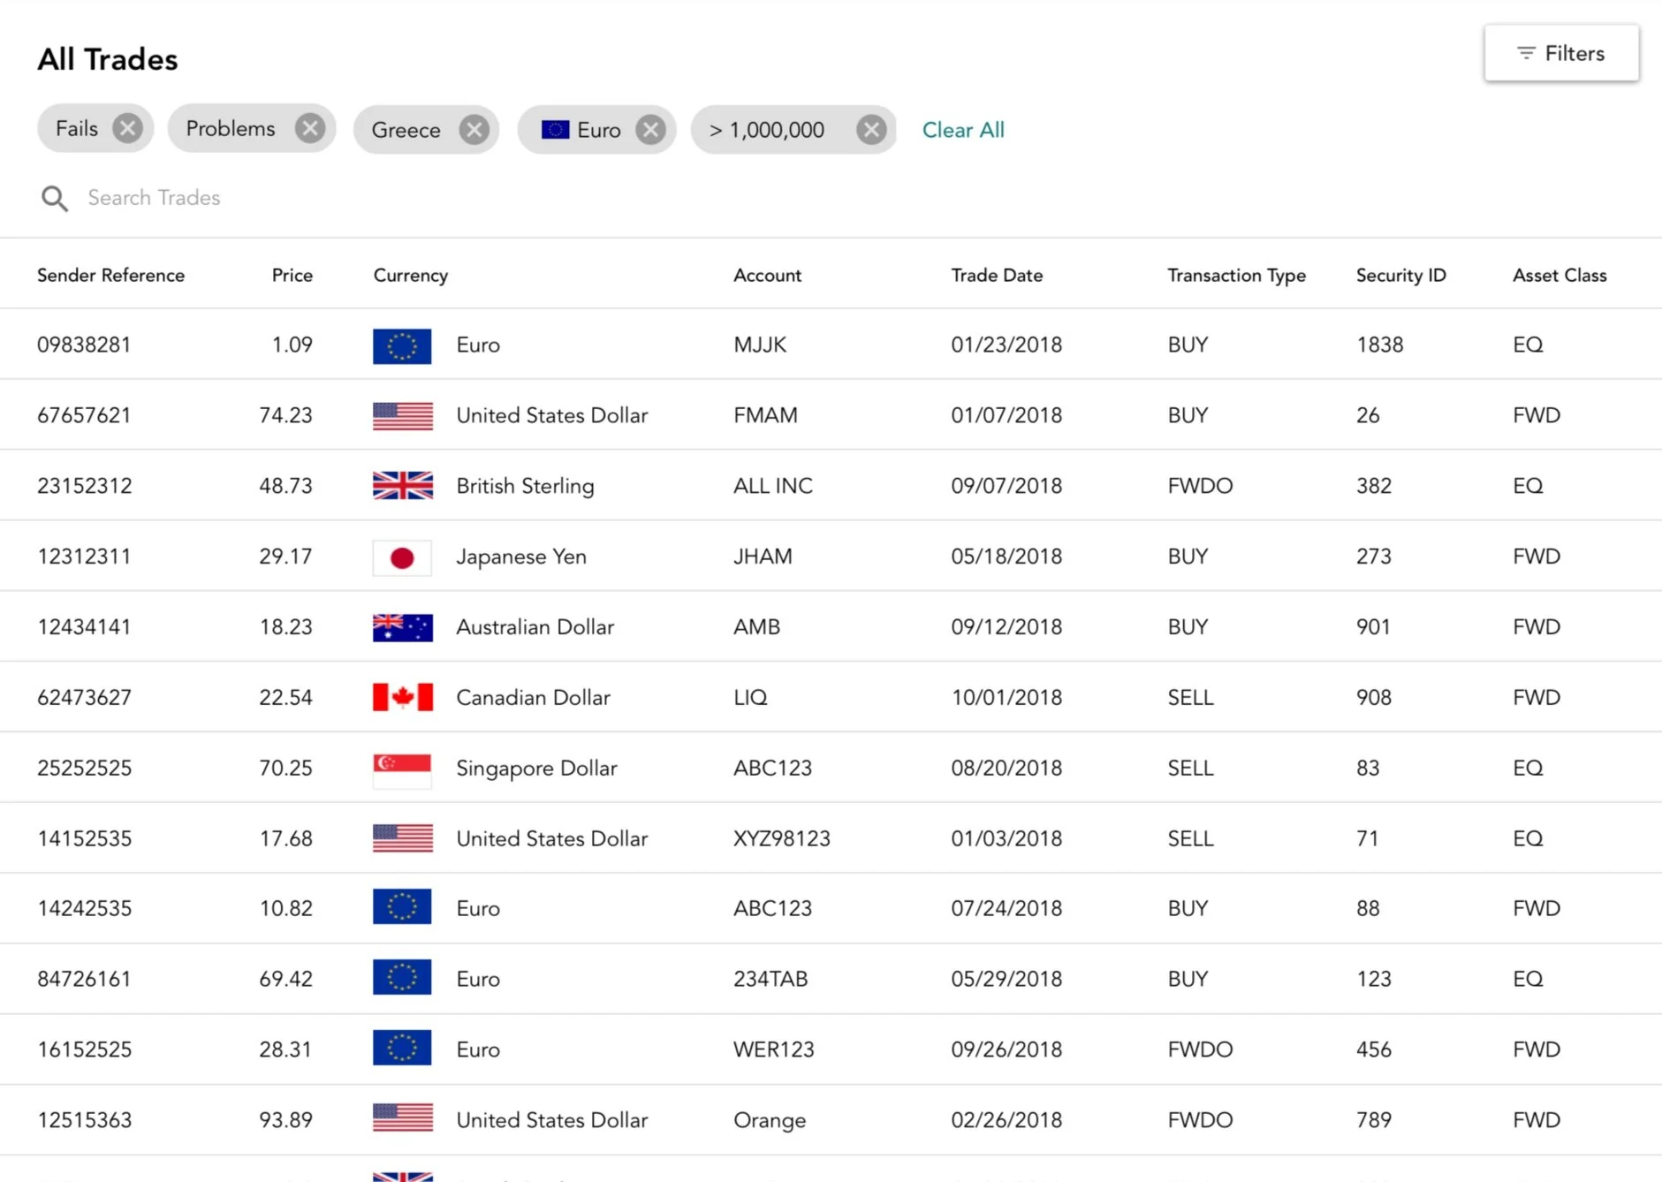Sort by Transaction Type column header

tap(1236, 276)
